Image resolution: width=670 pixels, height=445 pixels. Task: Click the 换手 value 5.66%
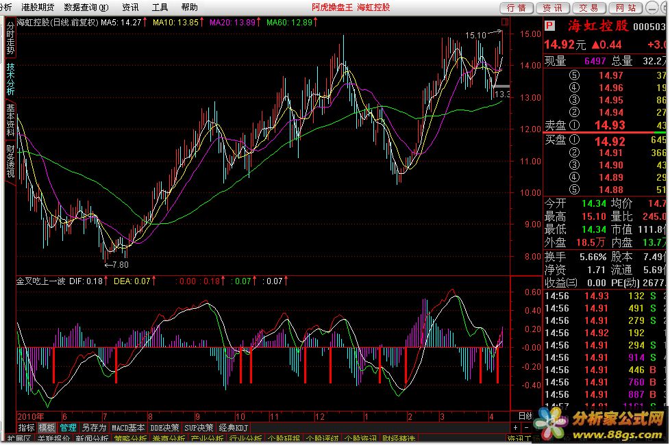tap(593, 257)
